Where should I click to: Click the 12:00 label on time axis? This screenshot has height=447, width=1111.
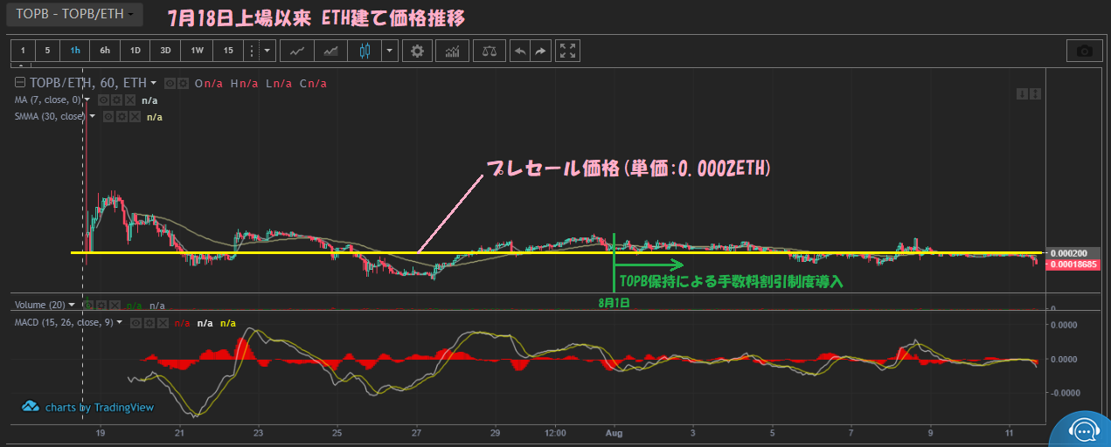(554, 432)
